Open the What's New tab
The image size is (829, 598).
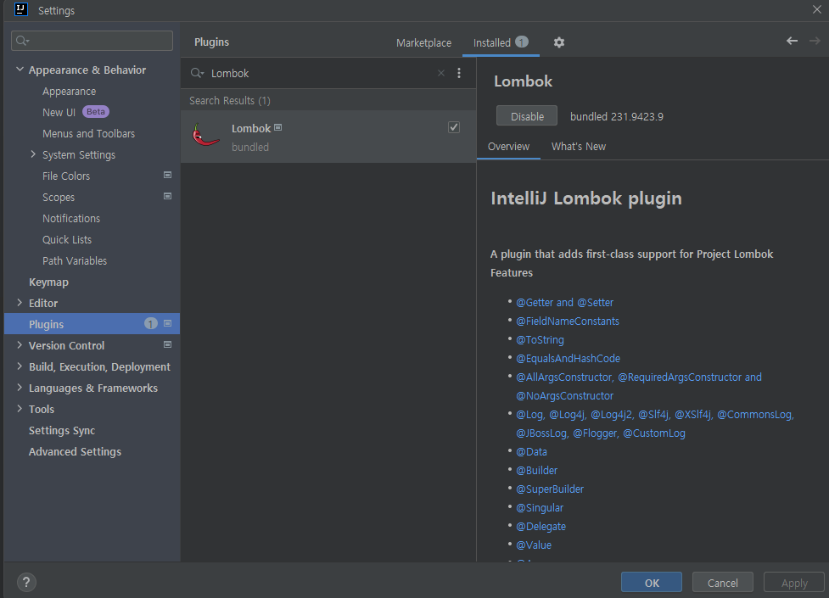579,147
